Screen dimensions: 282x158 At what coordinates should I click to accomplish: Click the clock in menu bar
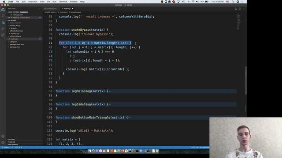pos(217,2)
